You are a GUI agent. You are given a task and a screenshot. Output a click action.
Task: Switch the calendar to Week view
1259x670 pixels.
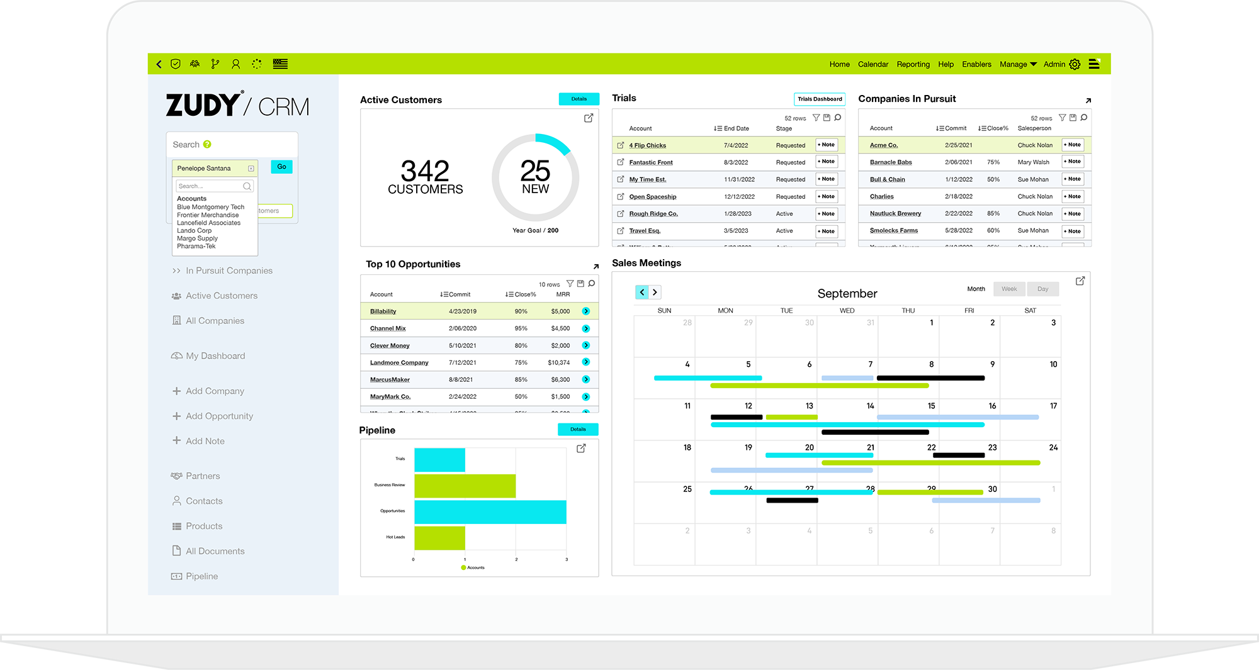(x=1009, y=289)
